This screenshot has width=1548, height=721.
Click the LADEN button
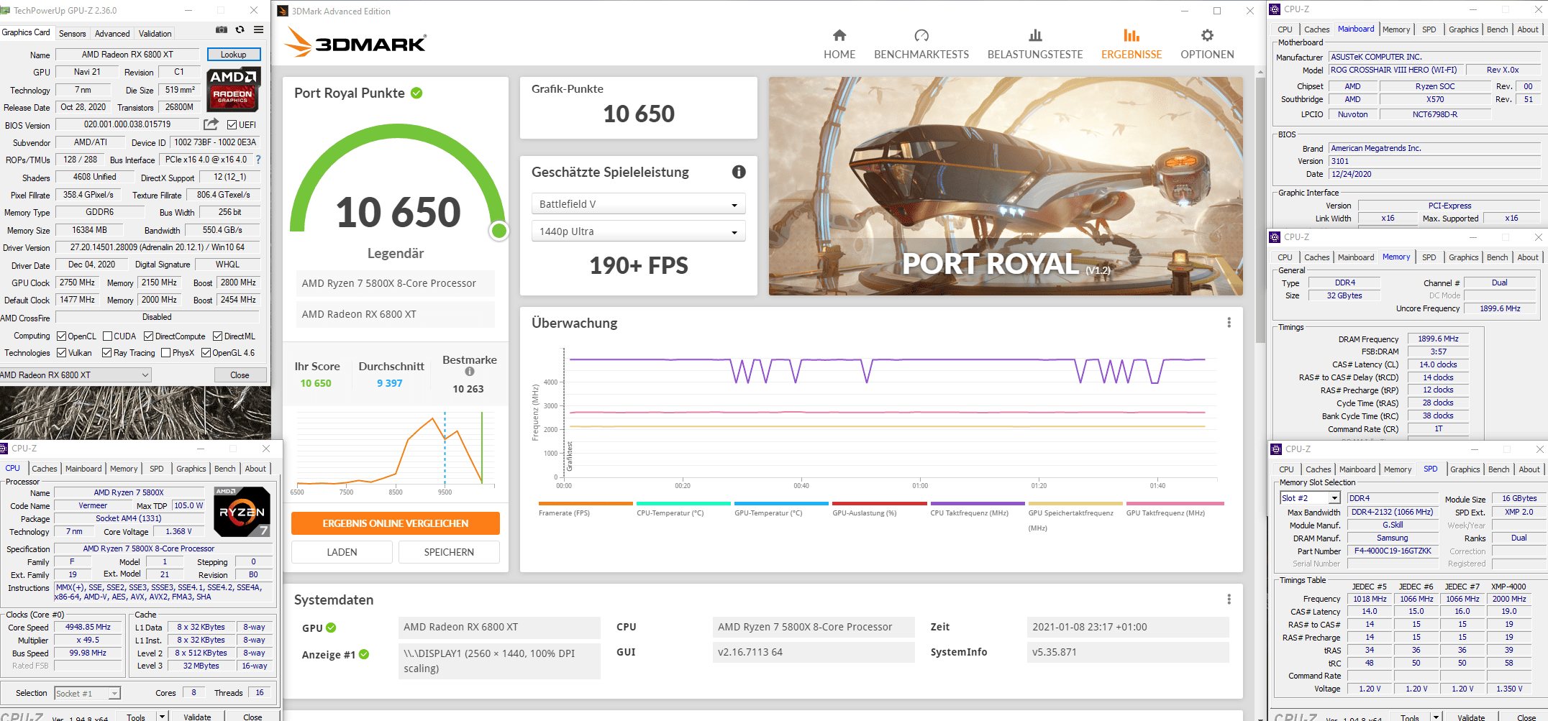[342, 552]
